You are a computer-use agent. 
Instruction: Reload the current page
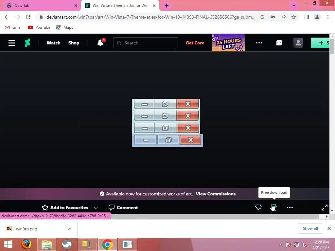pos(28,17)
